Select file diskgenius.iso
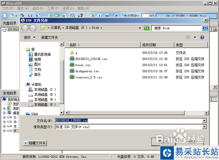 coord(84,71)
